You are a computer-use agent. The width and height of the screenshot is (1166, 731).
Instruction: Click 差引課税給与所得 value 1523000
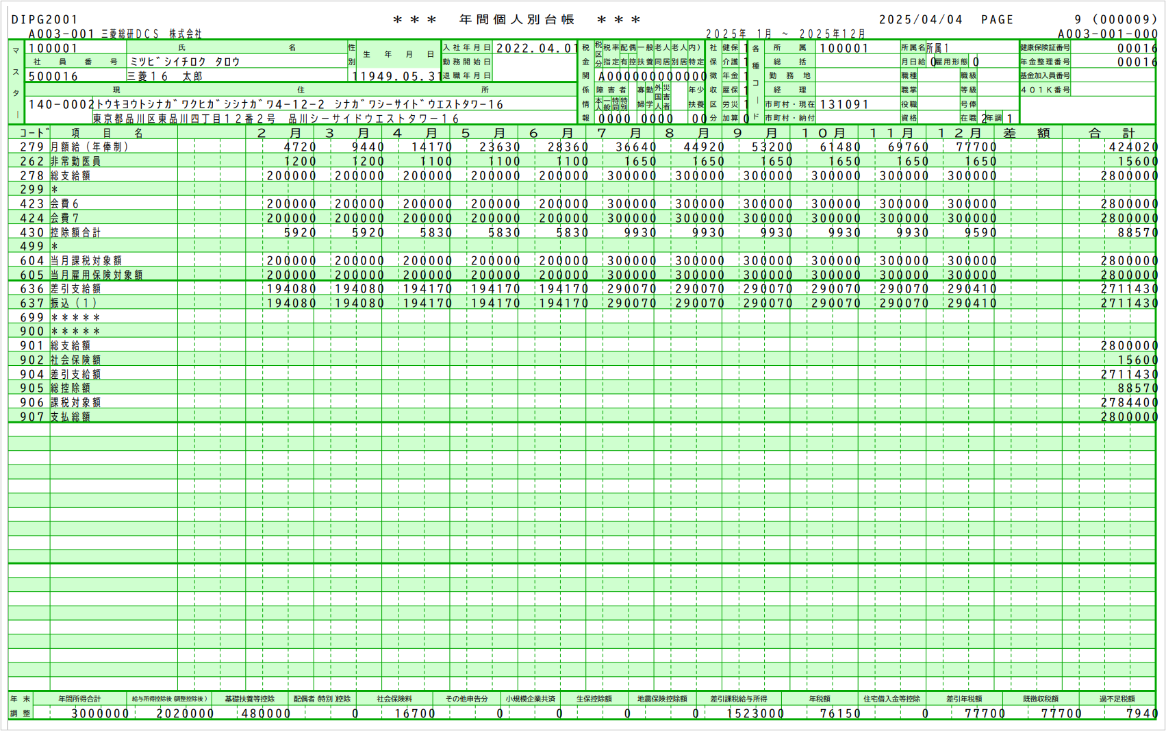click(x=755, y=713)
